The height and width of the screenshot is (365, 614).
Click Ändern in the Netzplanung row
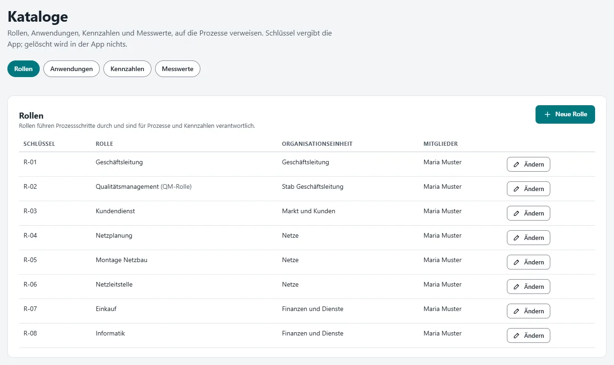(x=529, y=238)
